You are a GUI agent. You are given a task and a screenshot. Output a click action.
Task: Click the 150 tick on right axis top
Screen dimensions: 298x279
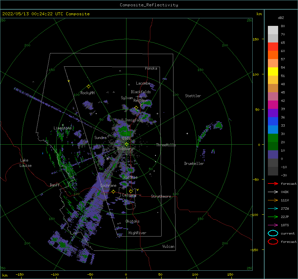256,39
